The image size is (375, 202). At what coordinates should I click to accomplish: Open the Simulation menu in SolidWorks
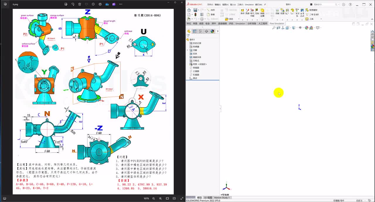coord(249,5)
